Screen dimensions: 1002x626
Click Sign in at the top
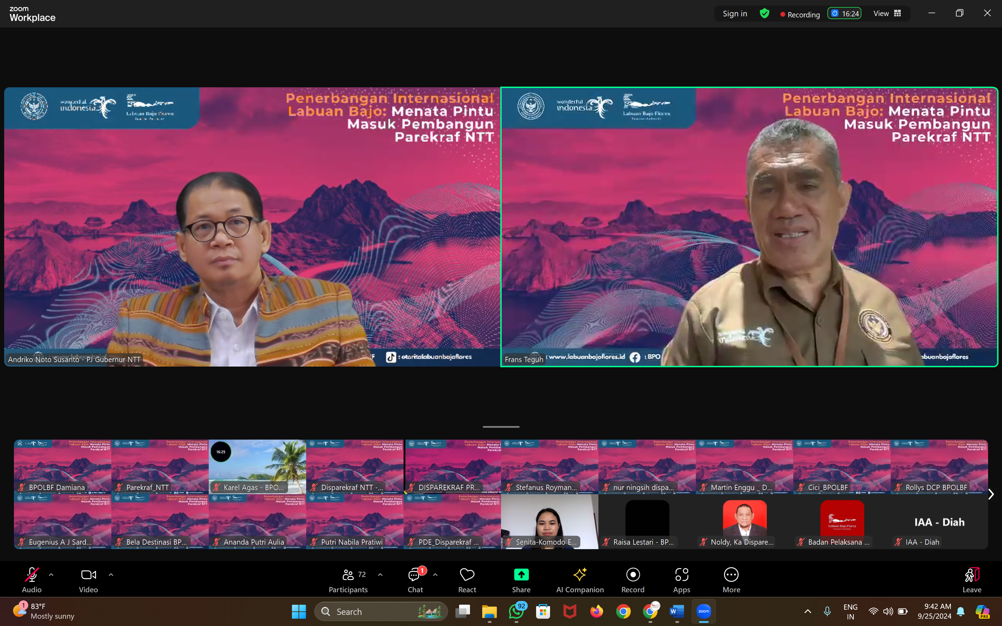click(734, 14)
